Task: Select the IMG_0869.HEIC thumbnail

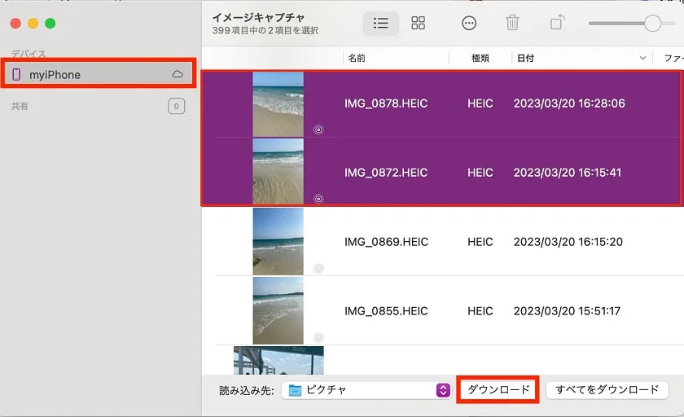Action: (x=278, y=241)
